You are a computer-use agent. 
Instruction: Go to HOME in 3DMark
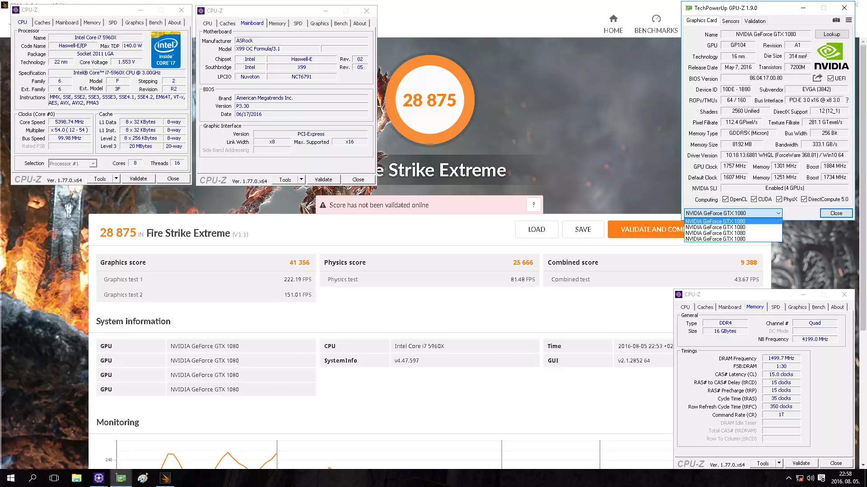[x=613, y=24]
